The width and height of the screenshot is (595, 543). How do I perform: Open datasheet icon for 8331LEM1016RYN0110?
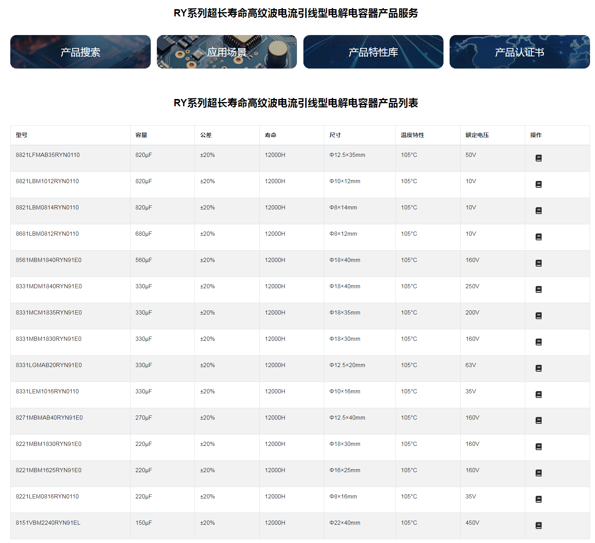538,394
